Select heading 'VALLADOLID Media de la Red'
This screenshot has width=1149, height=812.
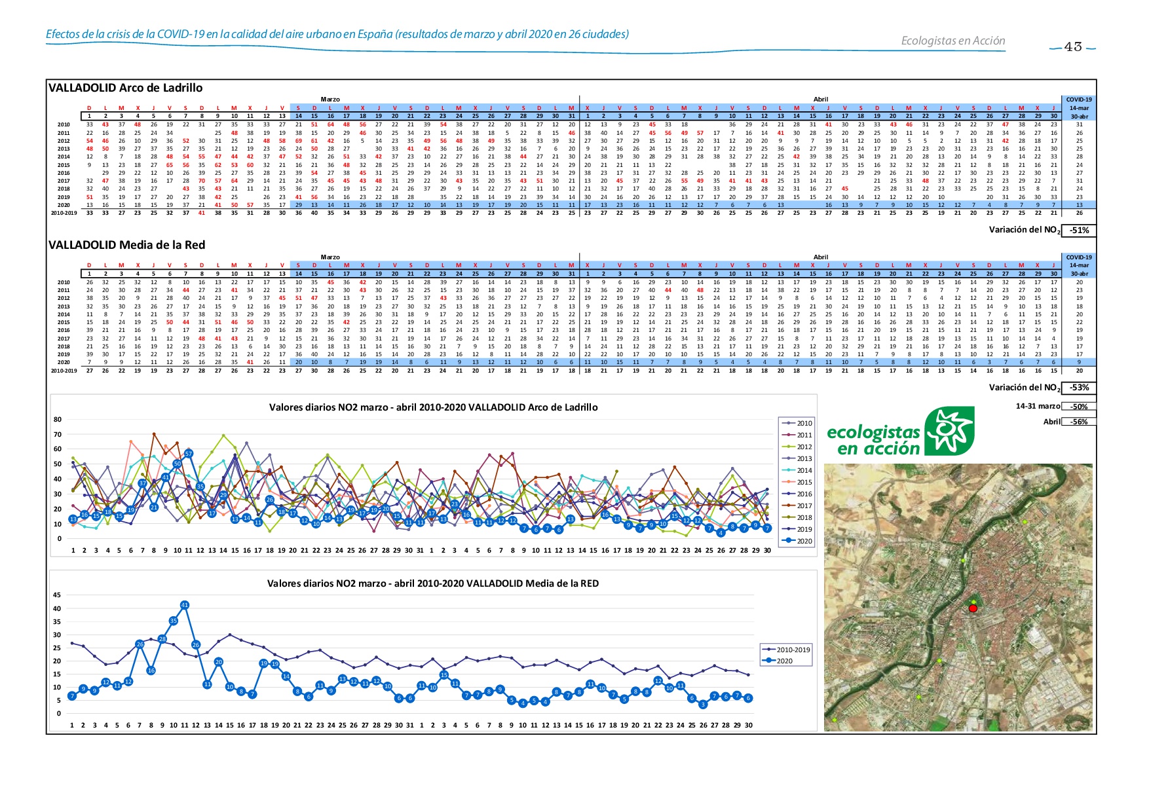(x=127, y=245)
